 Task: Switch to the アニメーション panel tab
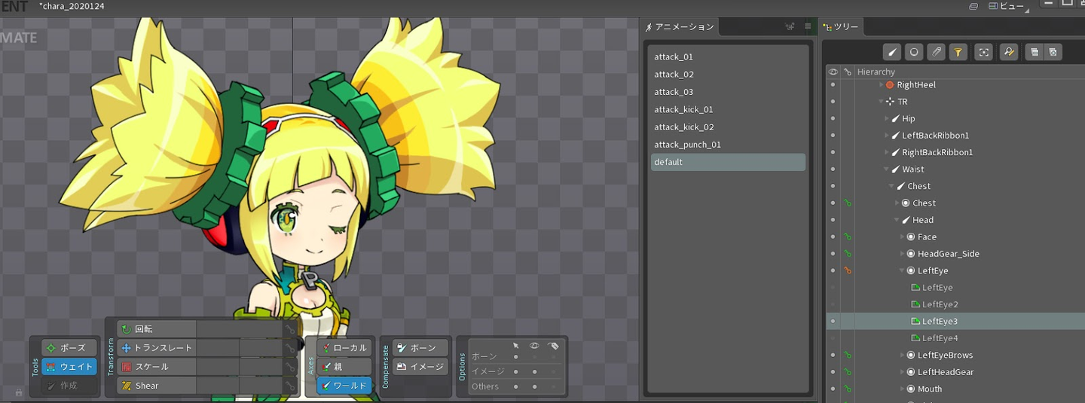(680, 27)
